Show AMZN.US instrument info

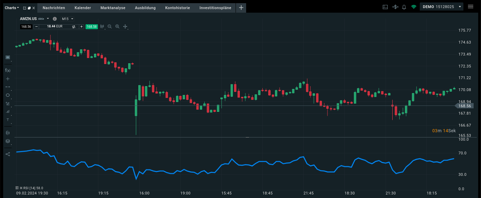click(55, 19)
